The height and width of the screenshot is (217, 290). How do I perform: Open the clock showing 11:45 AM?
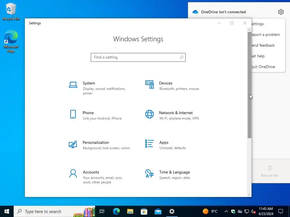coord(266,211)
